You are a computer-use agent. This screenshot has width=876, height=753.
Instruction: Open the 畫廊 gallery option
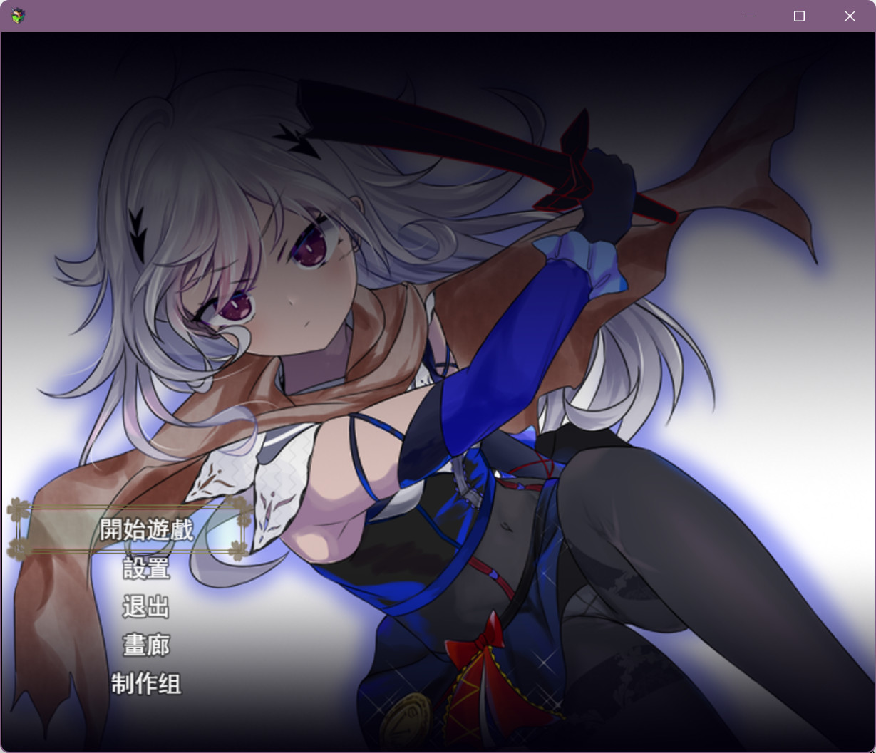[x=146, y=645]
